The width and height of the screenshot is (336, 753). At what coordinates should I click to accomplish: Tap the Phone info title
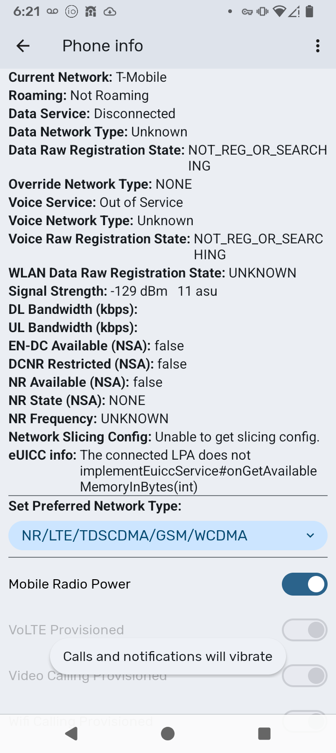tap(103, 46)
